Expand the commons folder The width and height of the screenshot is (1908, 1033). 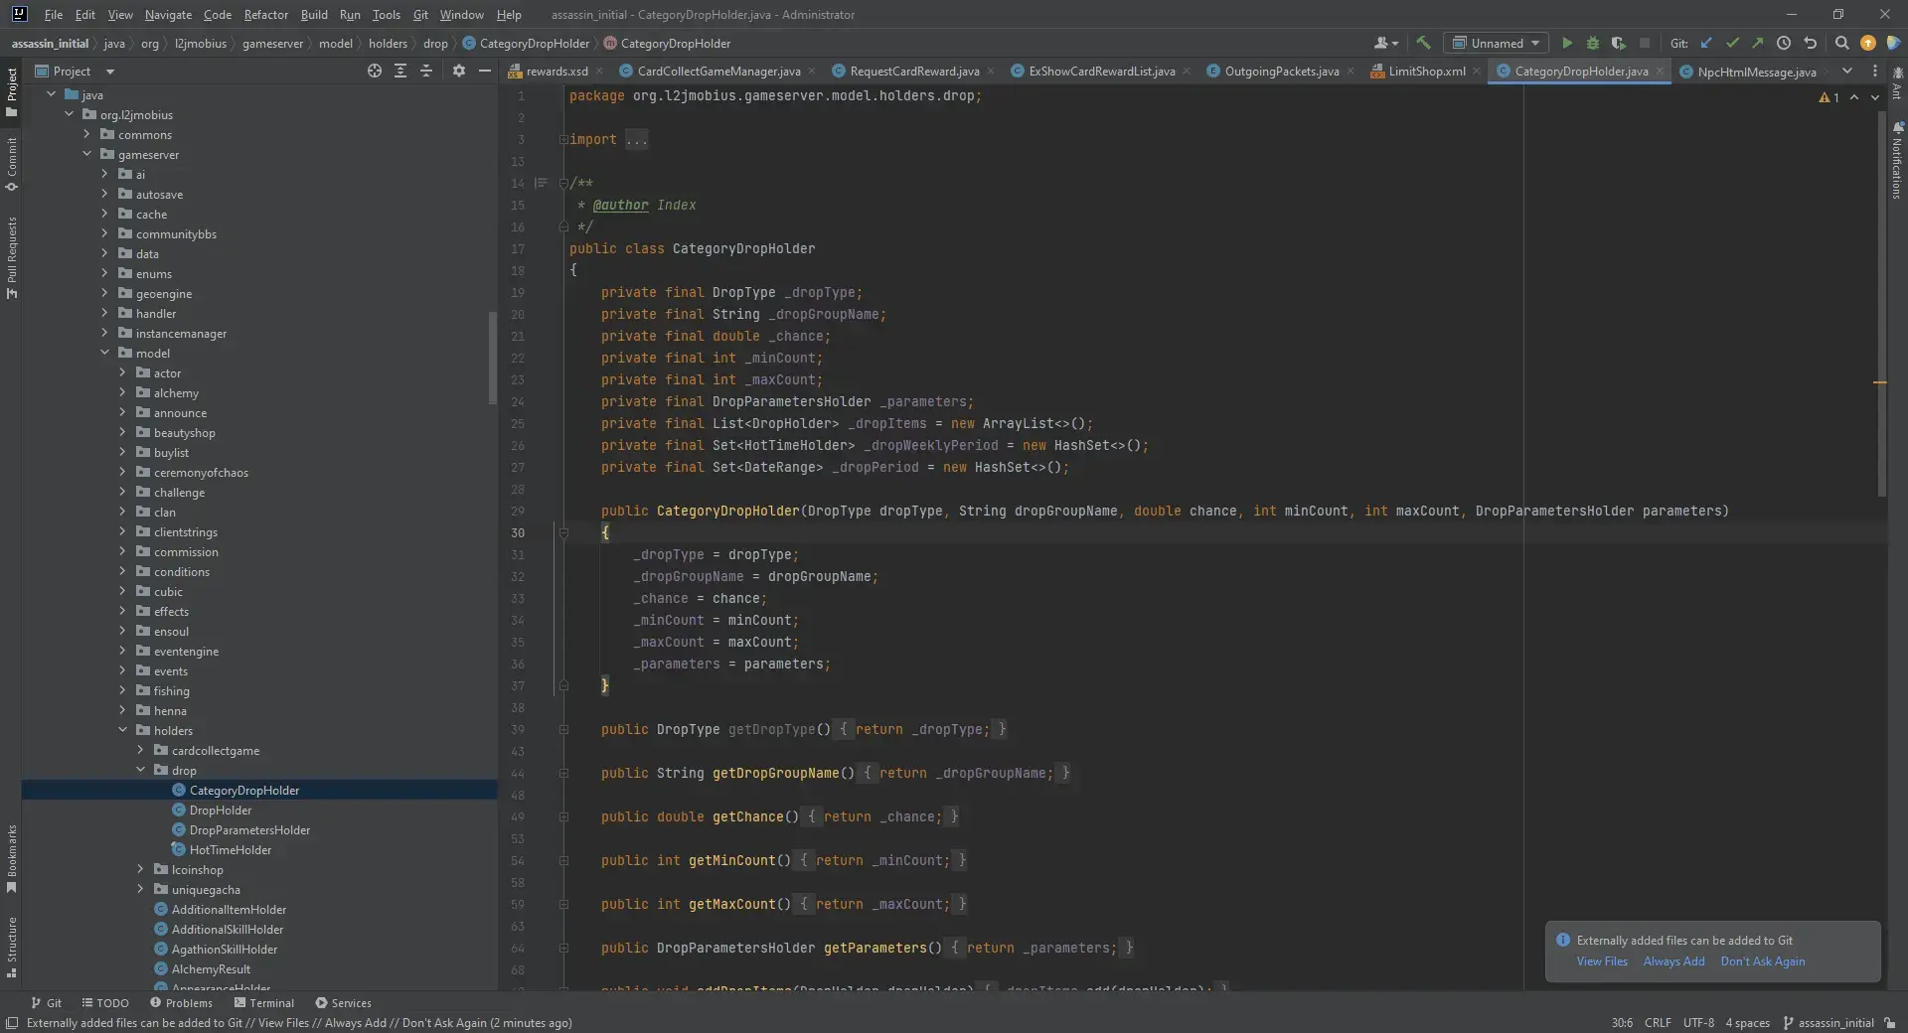pyautogui.click(x=86, y=134)
